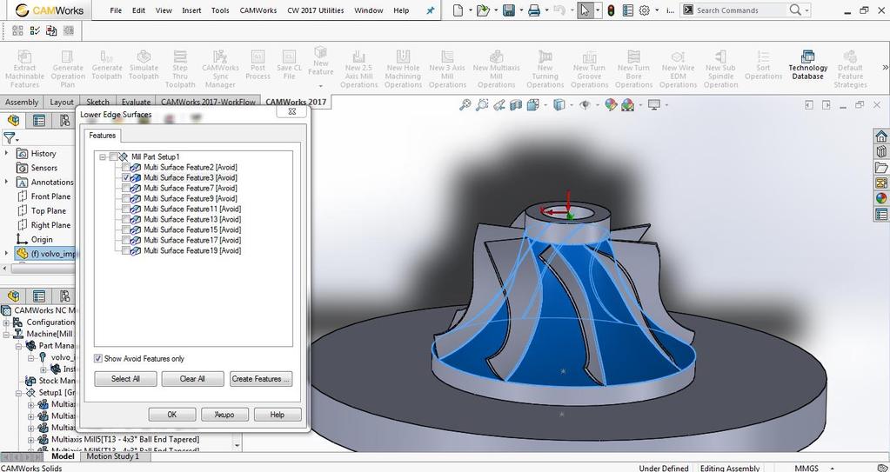Image resolution: width=890 pixels, height=472 pixels.
Task: Click OK in the Lower Edge Surfaces dialog
Action: click(172, 415)
